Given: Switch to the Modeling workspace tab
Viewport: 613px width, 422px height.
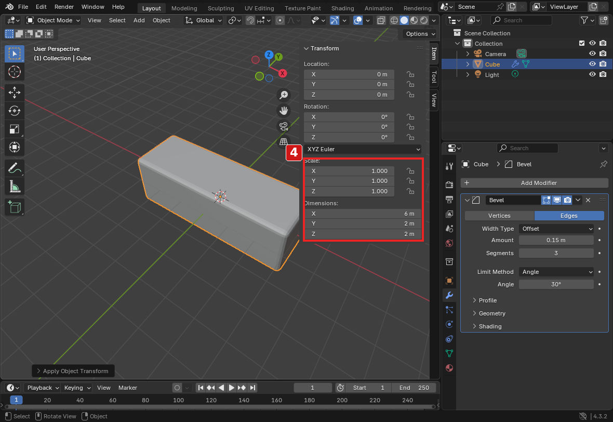Looking at the screenshot, I should click(x=184, y=8).
